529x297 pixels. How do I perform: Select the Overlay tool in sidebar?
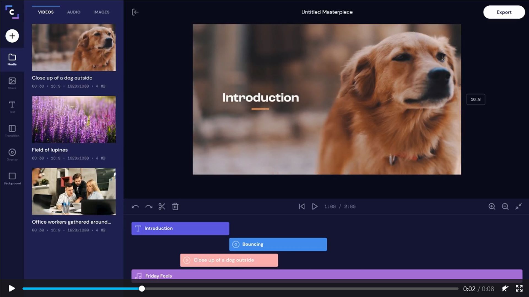point(12,155)
